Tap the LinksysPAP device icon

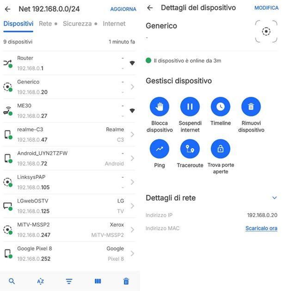[8, 182]
